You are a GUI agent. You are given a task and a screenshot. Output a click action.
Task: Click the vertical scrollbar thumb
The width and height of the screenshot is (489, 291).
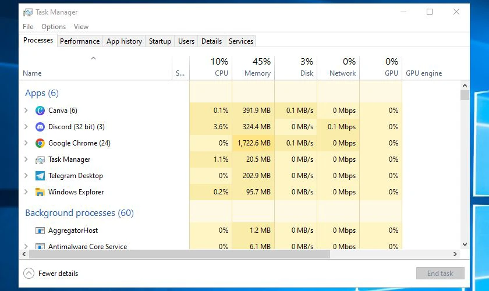click(x=465, y=95)
